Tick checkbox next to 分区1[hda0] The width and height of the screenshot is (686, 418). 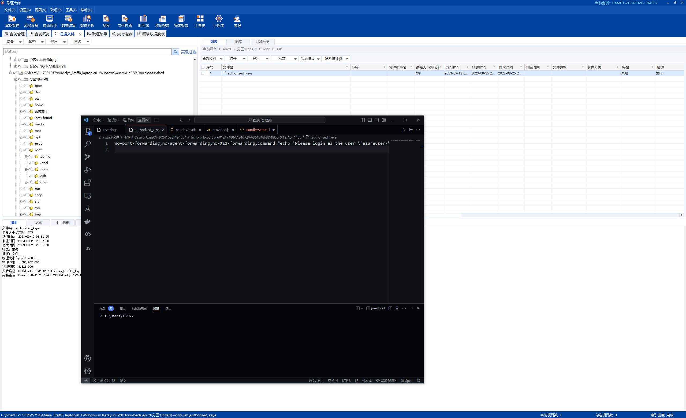(x=22, y=79)
